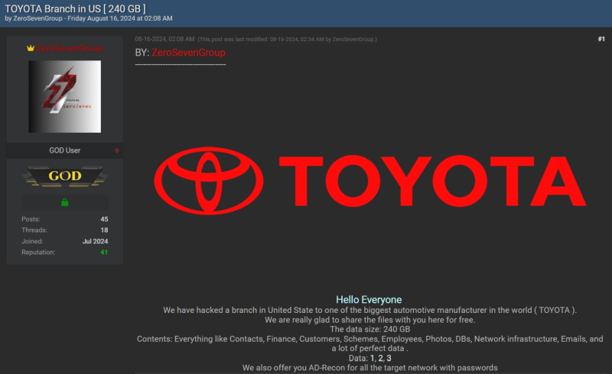The height and width of the screenshot is (374, 612).
Task: Open Data link 3
Action: coord(389,358)
